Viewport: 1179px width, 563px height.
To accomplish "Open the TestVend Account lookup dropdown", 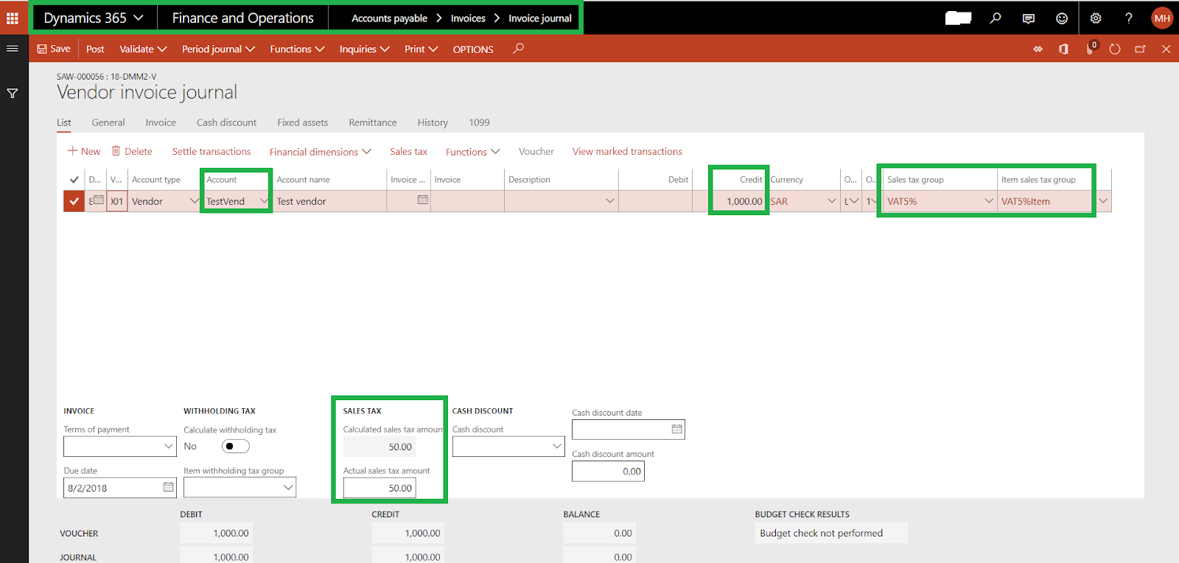I will [263, 201].
